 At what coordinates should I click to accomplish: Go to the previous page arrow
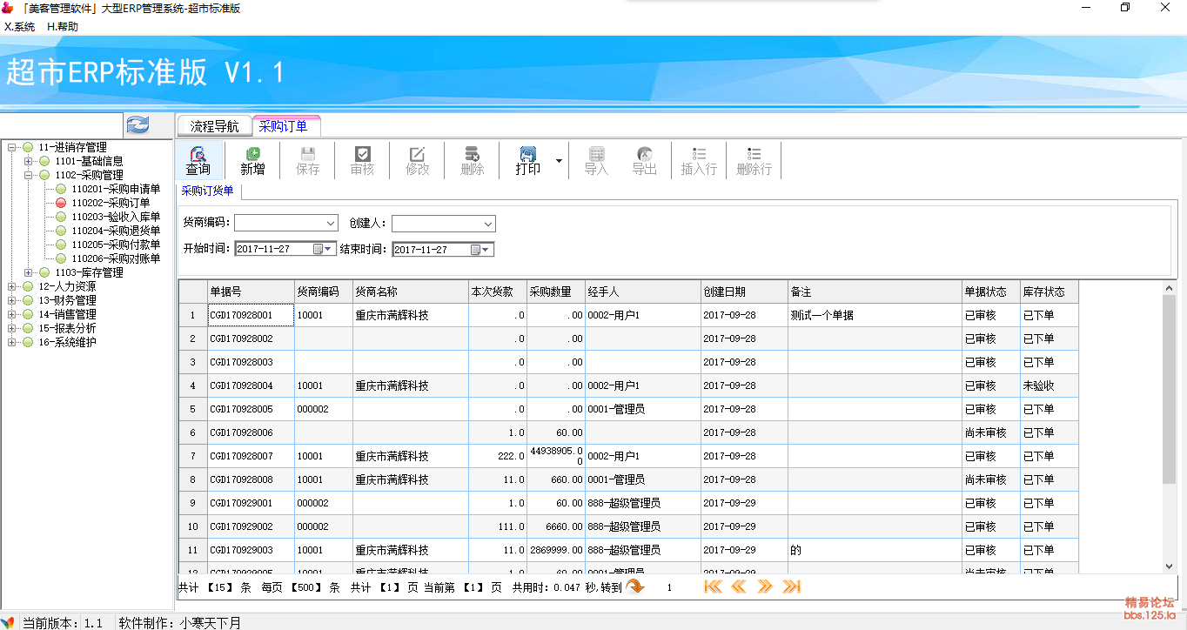pos(739,587)
